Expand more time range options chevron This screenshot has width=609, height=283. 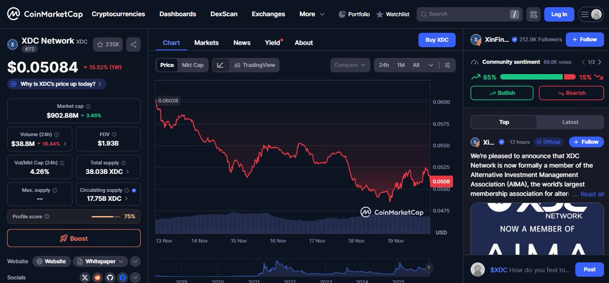click(x=431, y=65)
